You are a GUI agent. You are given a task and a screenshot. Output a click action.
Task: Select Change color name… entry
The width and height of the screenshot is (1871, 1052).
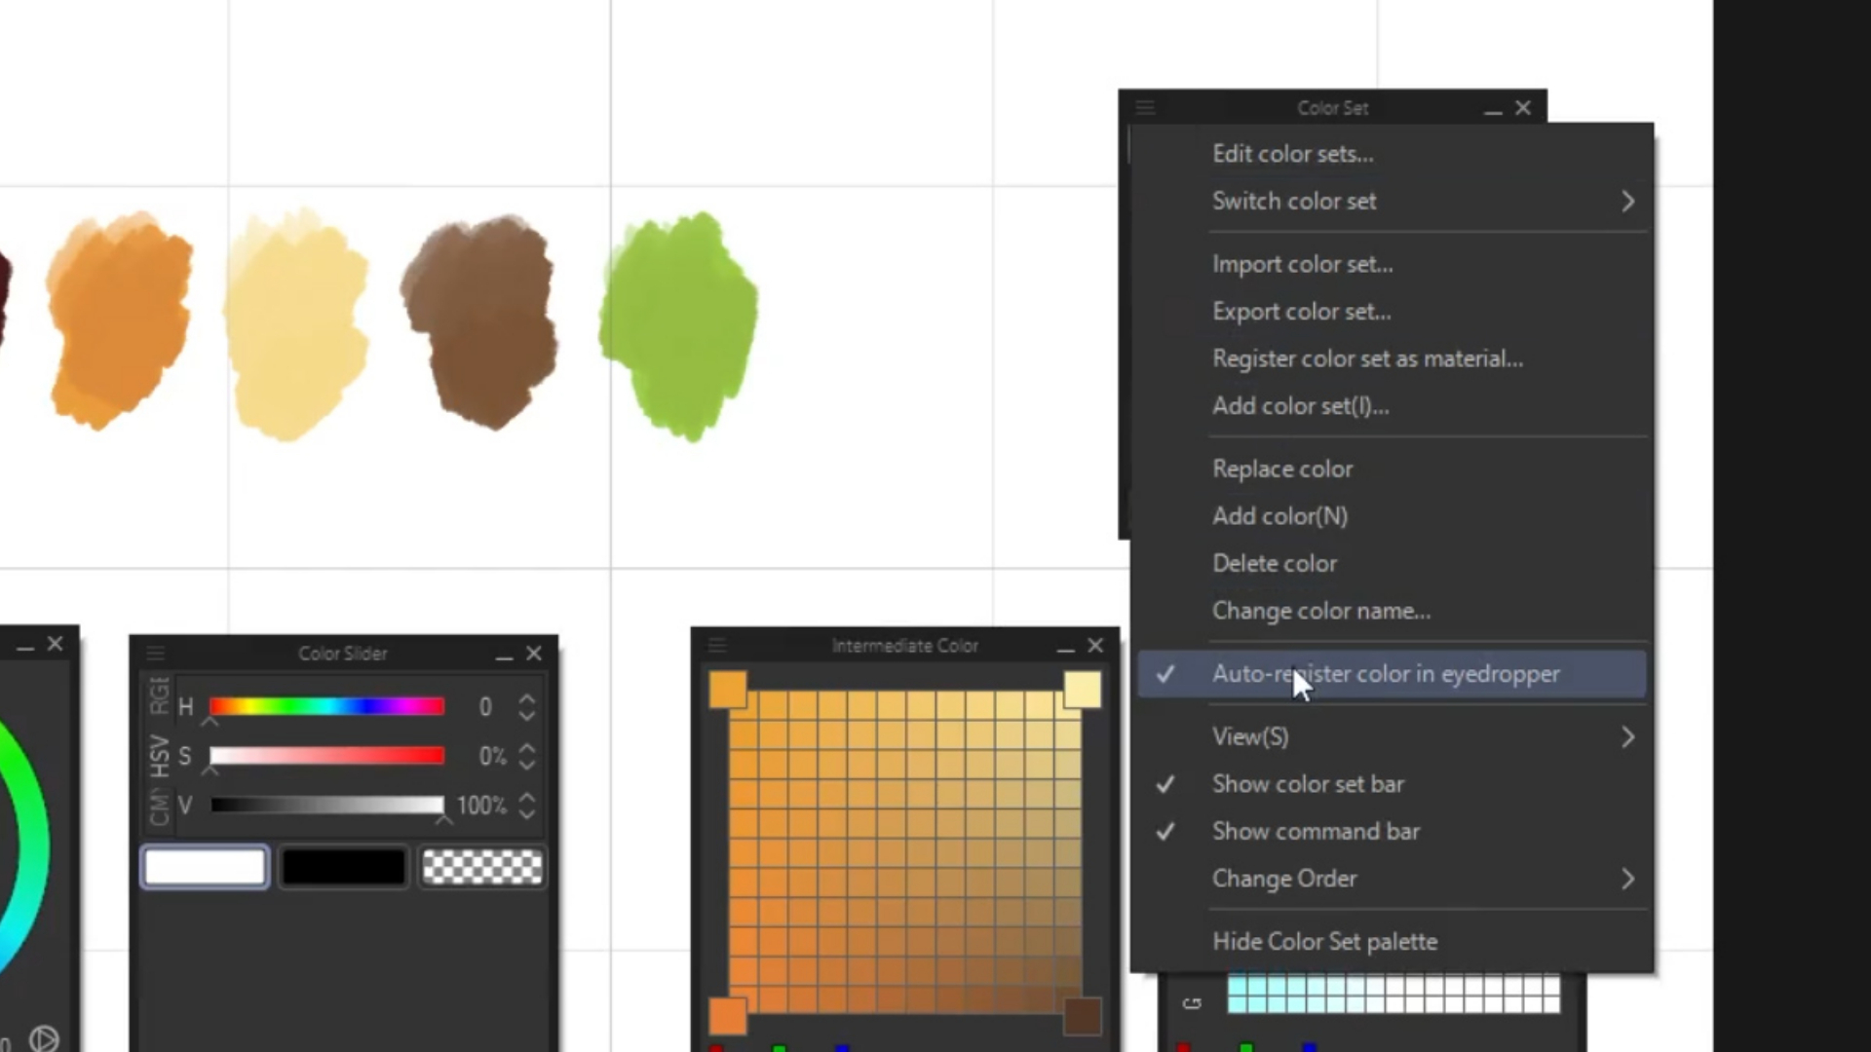click(x=1392, y=611)
